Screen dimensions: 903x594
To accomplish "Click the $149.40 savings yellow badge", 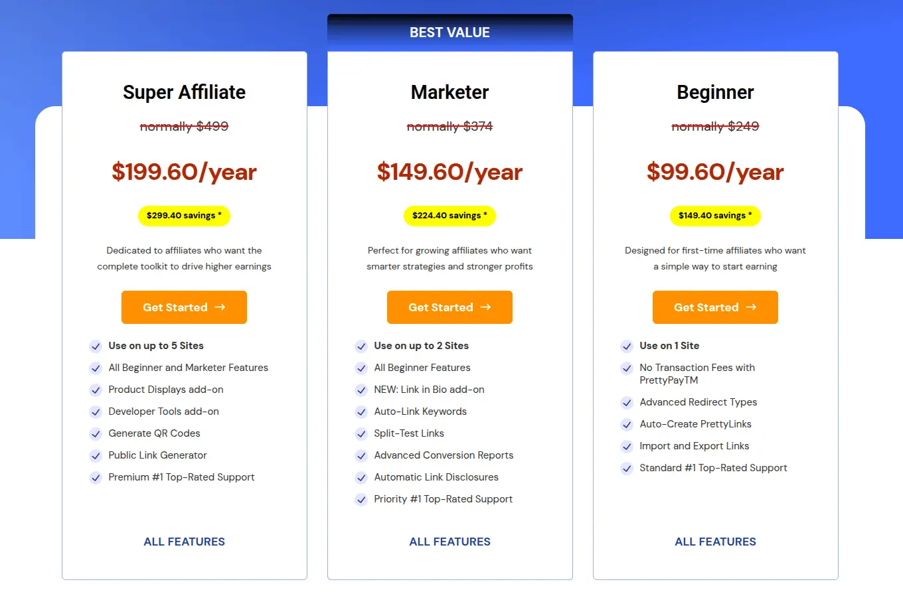I will [x=715, y=216].
